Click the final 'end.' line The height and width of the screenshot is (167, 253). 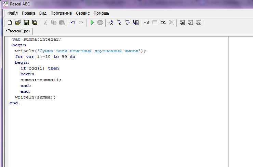[x=15, y=103]
